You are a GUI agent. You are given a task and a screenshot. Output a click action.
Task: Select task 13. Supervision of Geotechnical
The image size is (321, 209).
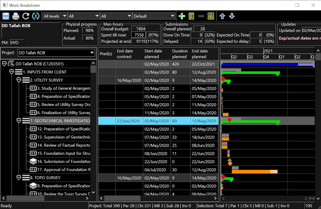(63, 137)
